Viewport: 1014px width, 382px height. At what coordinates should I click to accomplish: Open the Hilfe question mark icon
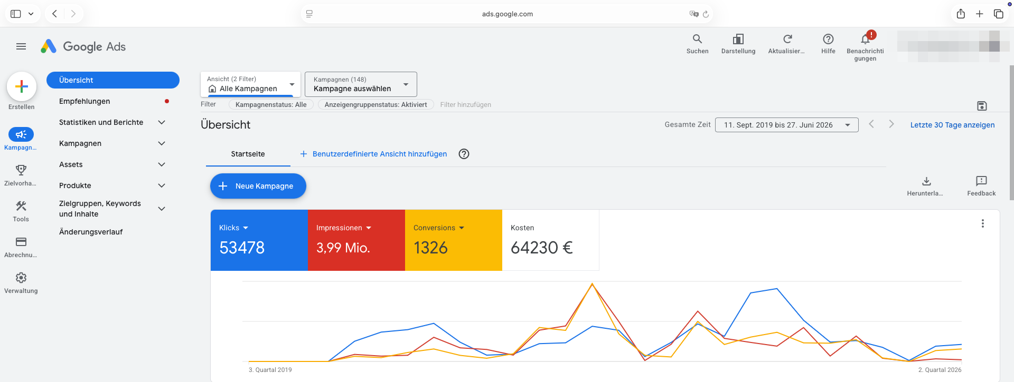[x=828, y=39]
